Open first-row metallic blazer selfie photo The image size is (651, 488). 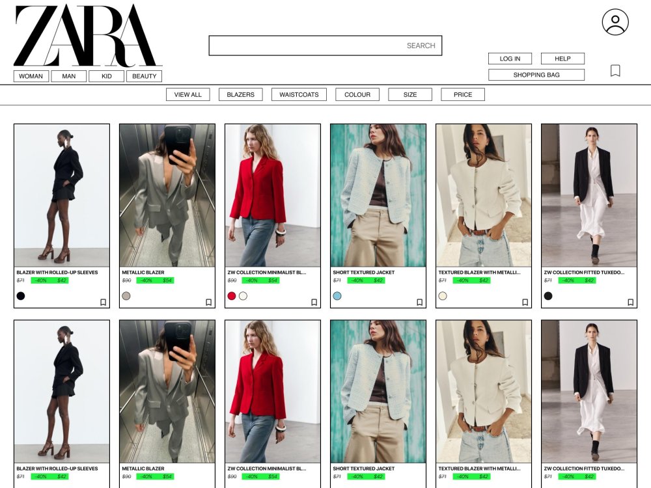click(167, 195)
